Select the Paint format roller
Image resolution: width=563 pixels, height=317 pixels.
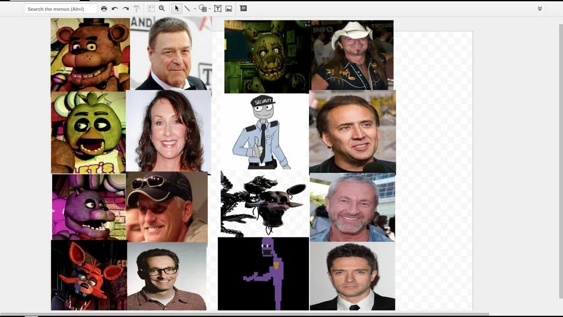click(136, 9)
